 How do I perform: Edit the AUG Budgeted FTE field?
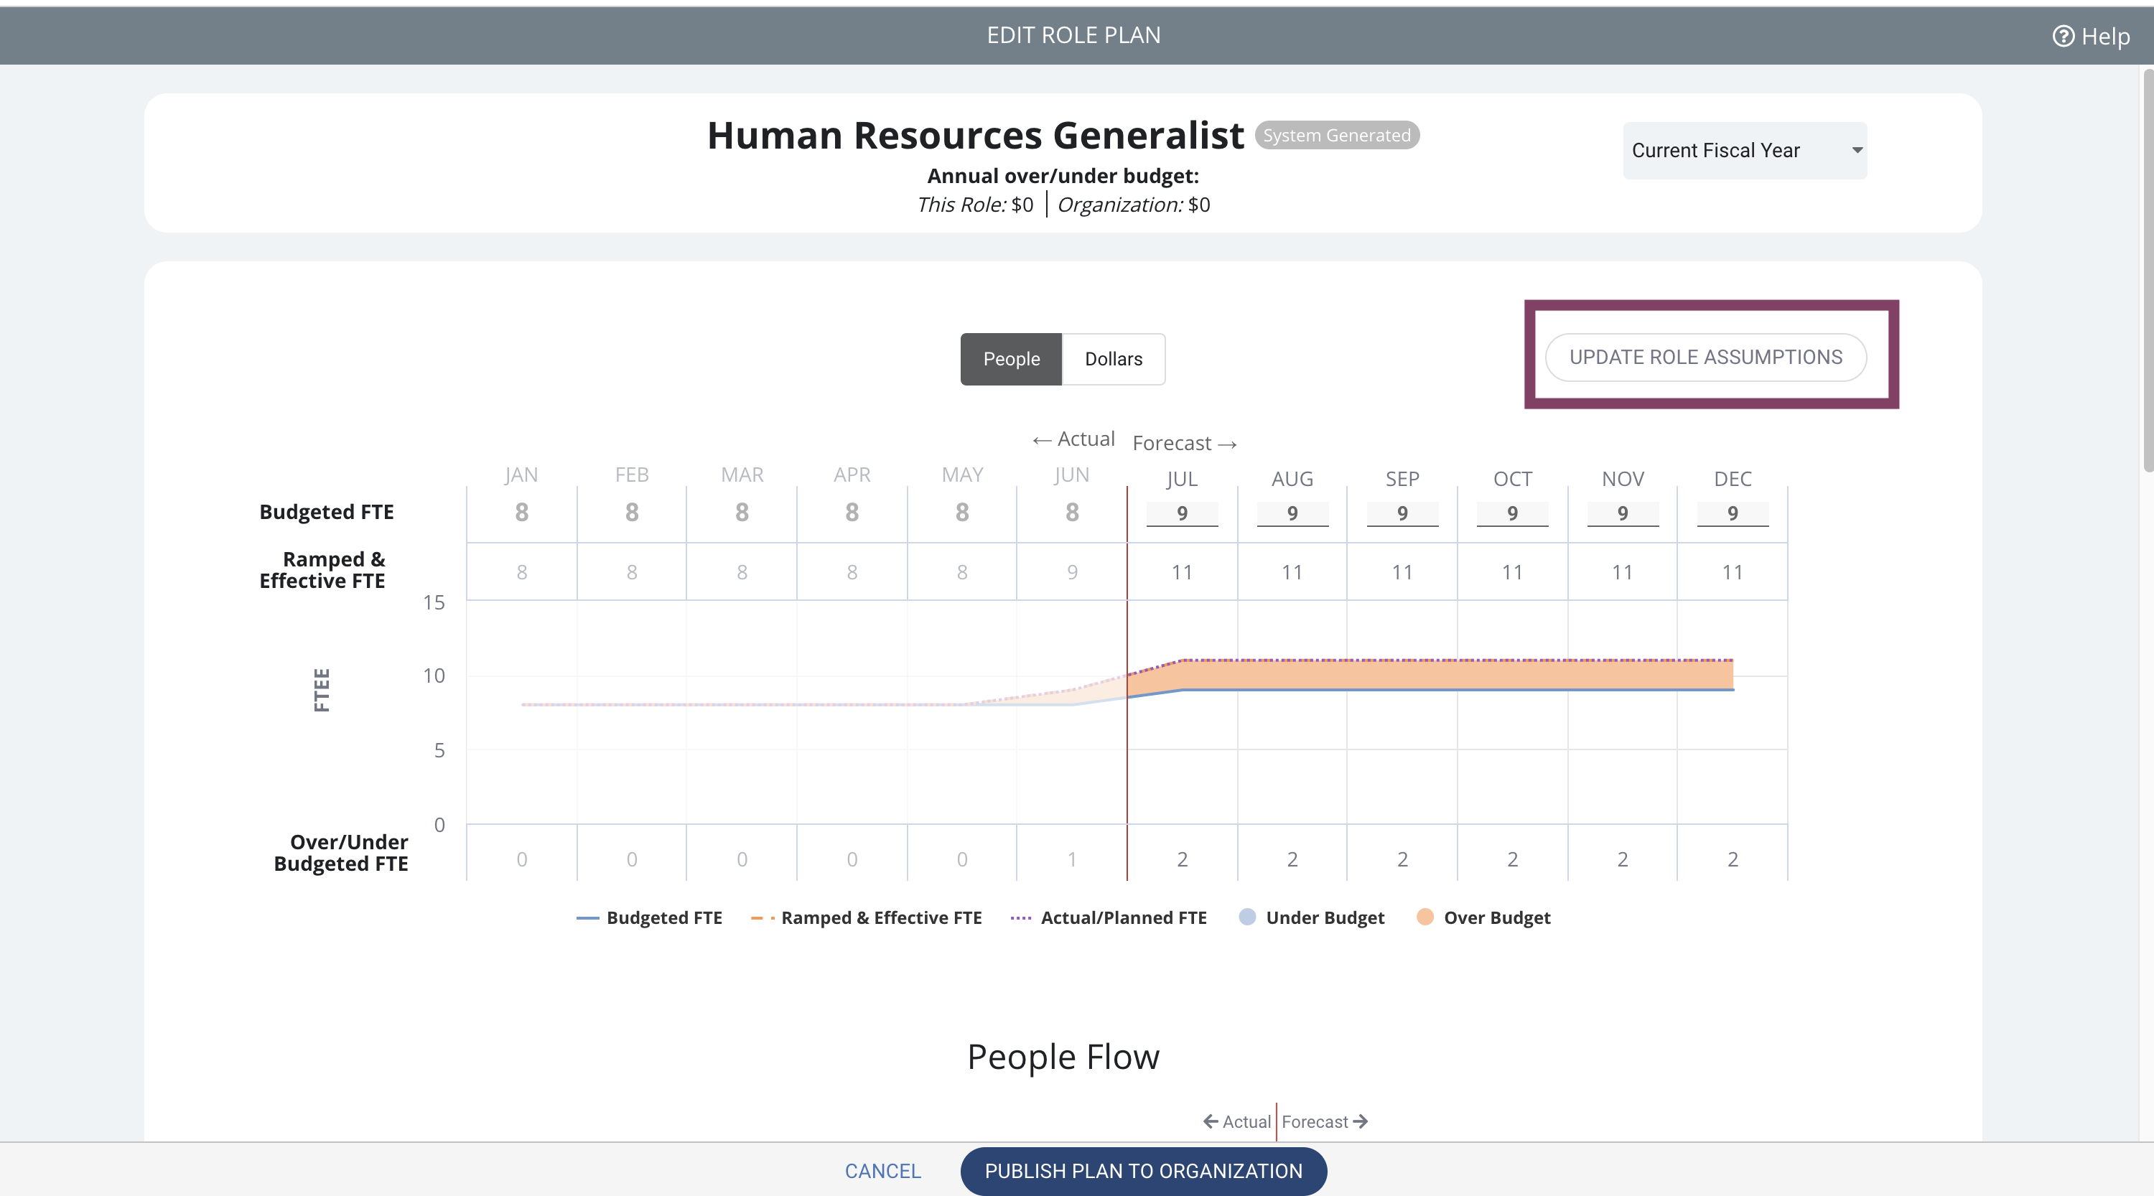[1292, 513]
